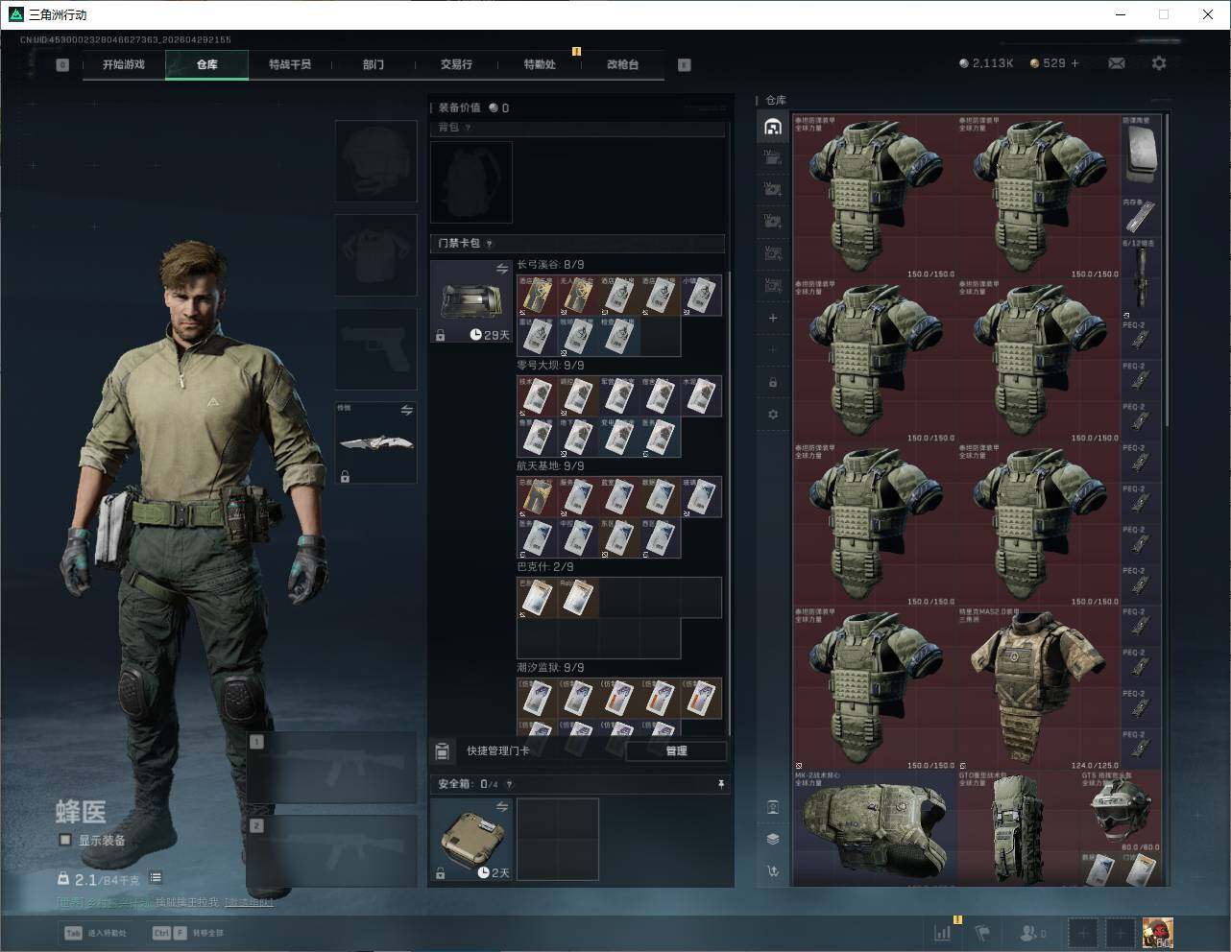The height and width of the screenshot is (952, 1231).
Task: Open the friends icon in bottom bar
Action: click(1032, 932)
